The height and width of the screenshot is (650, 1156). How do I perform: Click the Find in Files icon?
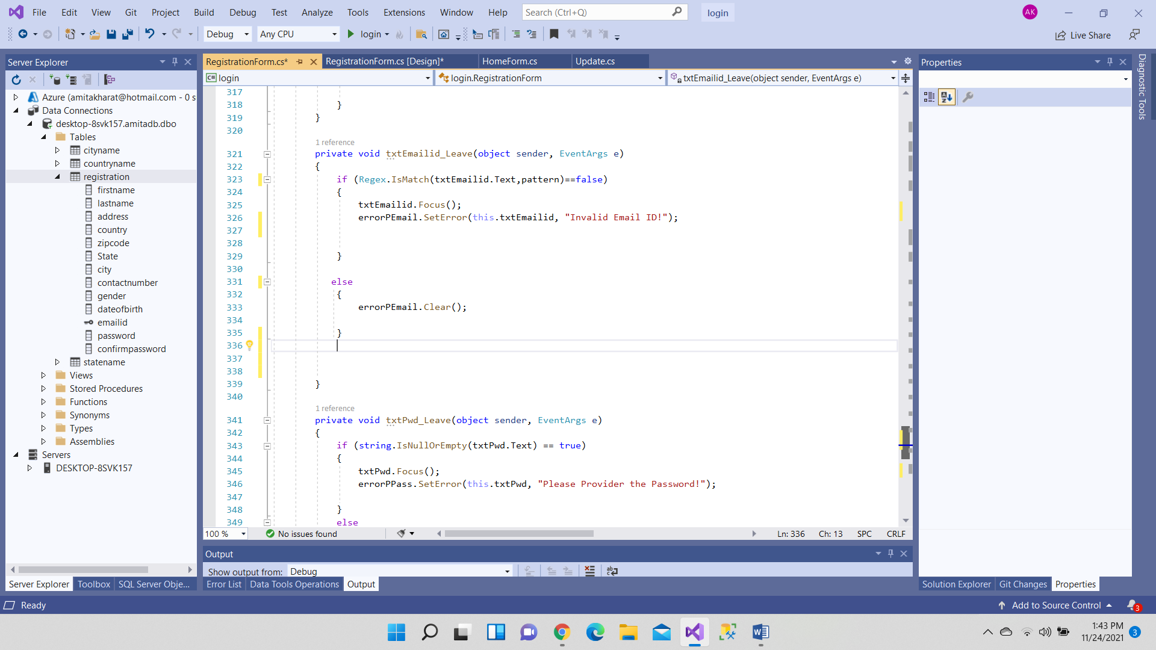pyautogui.click(x=421, y=34)
